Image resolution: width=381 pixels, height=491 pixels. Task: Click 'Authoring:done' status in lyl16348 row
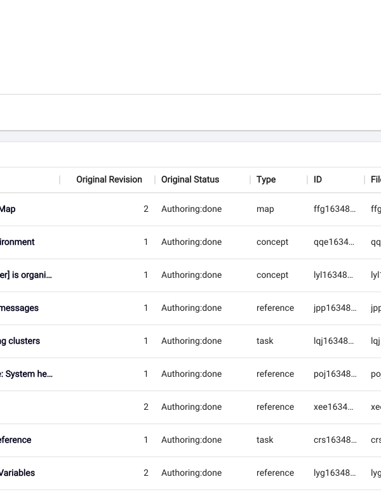pos(191,275)
